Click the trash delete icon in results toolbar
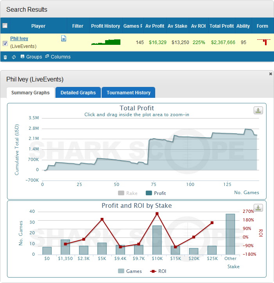274x283 pixels. [5, 57]
